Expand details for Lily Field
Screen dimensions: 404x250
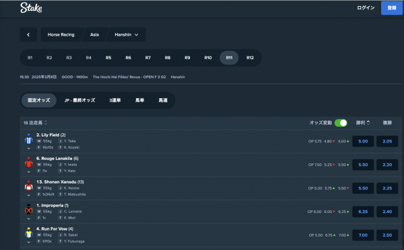[28, 149]
